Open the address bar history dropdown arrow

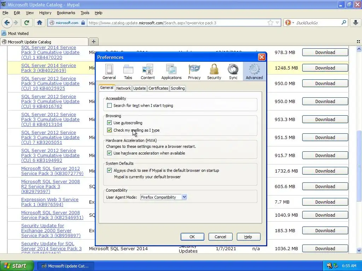tap(277, 23)
